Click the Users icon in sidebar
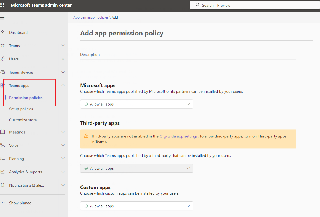This screenshot has width=320, height=217. (x=2, y=59)
